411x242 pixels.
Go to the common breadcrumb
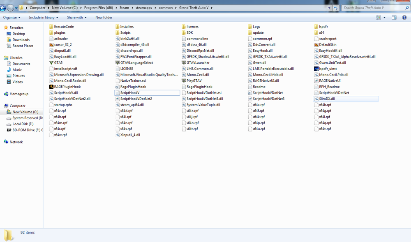pos(166,8)
